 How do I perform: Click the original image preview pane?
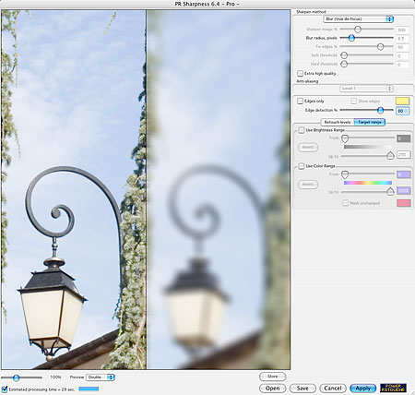tap(74, 189)
